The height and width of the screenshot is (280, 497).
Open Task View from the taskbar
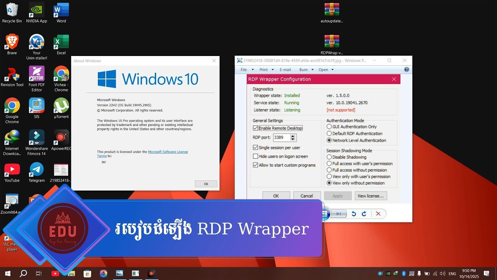[39, 273]
